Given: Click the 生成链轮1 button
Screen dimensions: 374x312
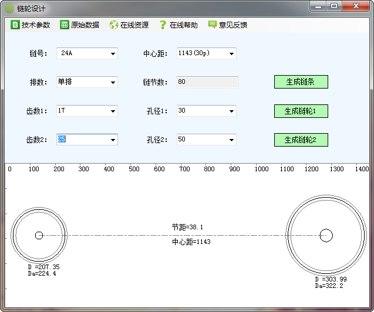Looking at the screenshot, I should 301,111.
